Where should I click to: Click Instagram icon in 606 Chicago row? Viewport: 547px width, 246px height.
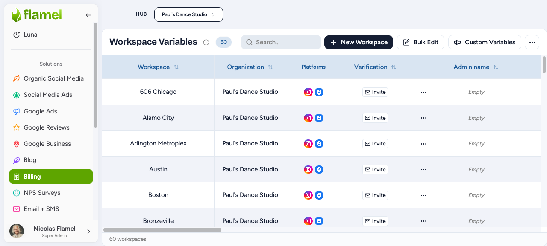[308, 92]
